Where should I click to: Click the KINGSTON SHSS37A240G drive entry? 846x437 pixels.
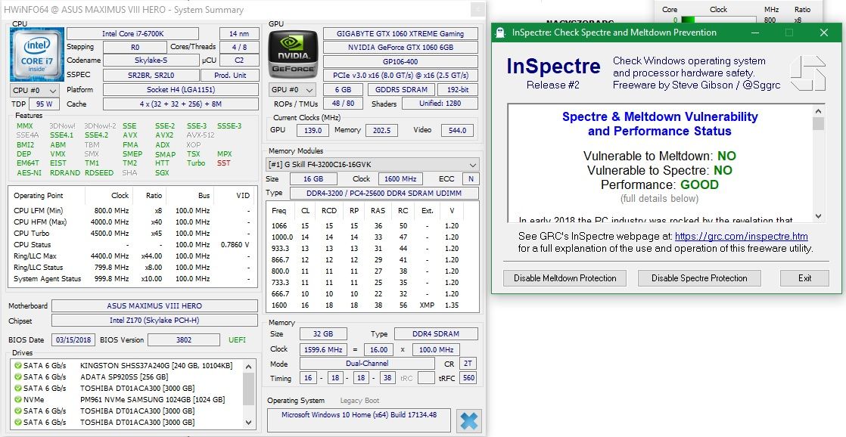(156, 365)
